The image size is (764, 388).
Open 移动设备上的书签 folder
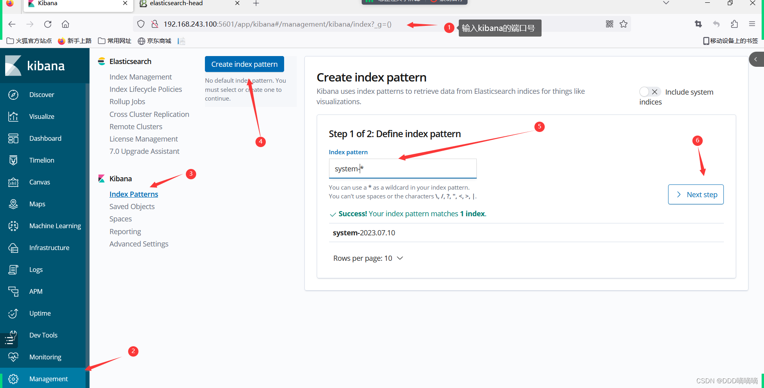[x=731, y=41]
